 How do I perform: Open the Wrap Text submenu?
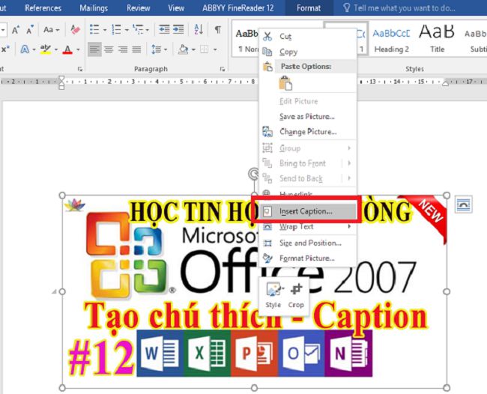coord(307,227)
